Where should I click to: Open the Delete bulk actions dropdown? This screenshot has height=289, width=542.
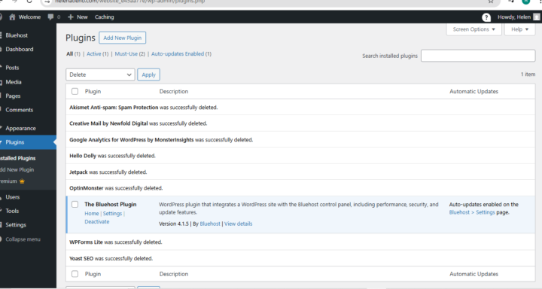(100, 75)
